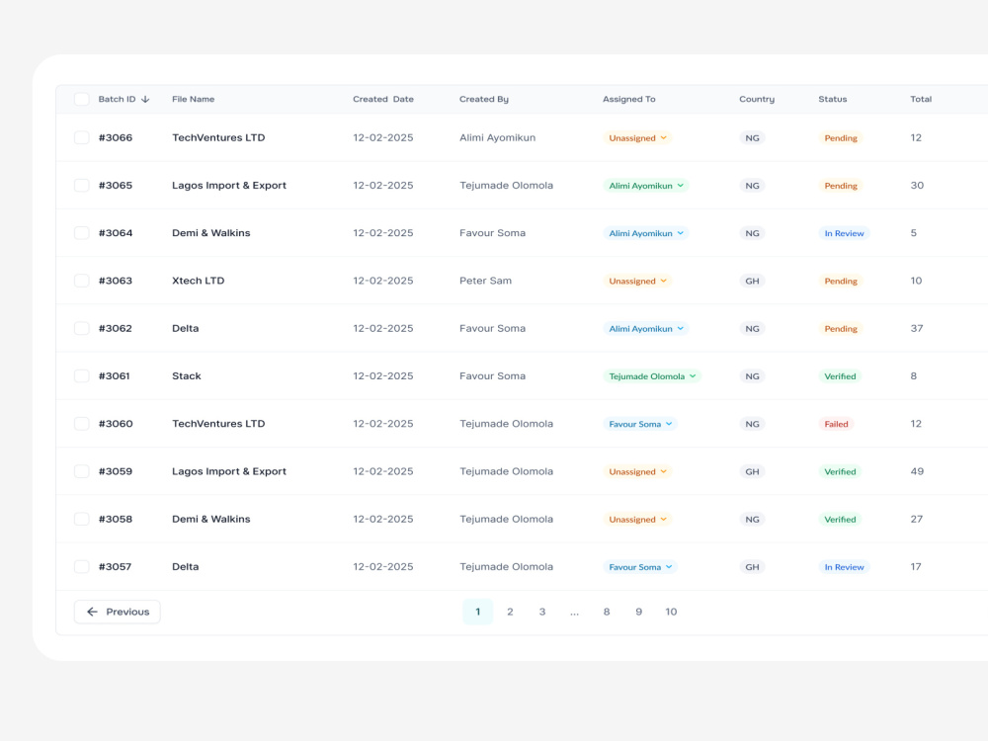Click the created date for batch #3063
Viewport: 988px width, 741px height.
383,281
